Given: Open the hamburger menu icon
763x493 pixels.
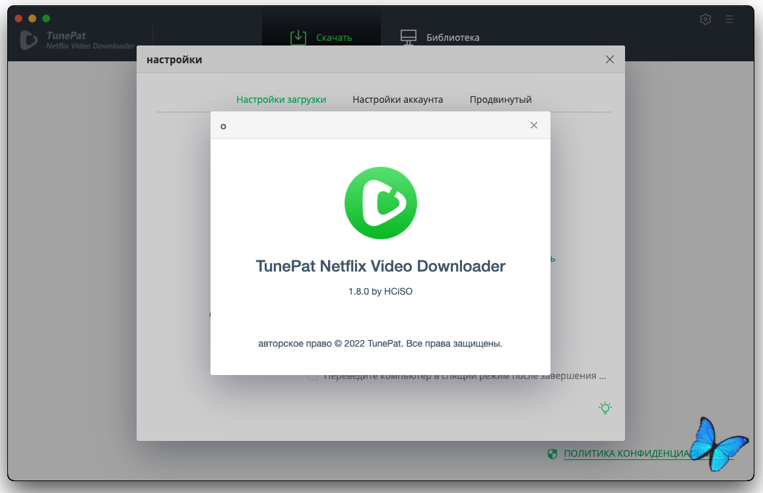Looking at the screenshot, I should 729,19.
